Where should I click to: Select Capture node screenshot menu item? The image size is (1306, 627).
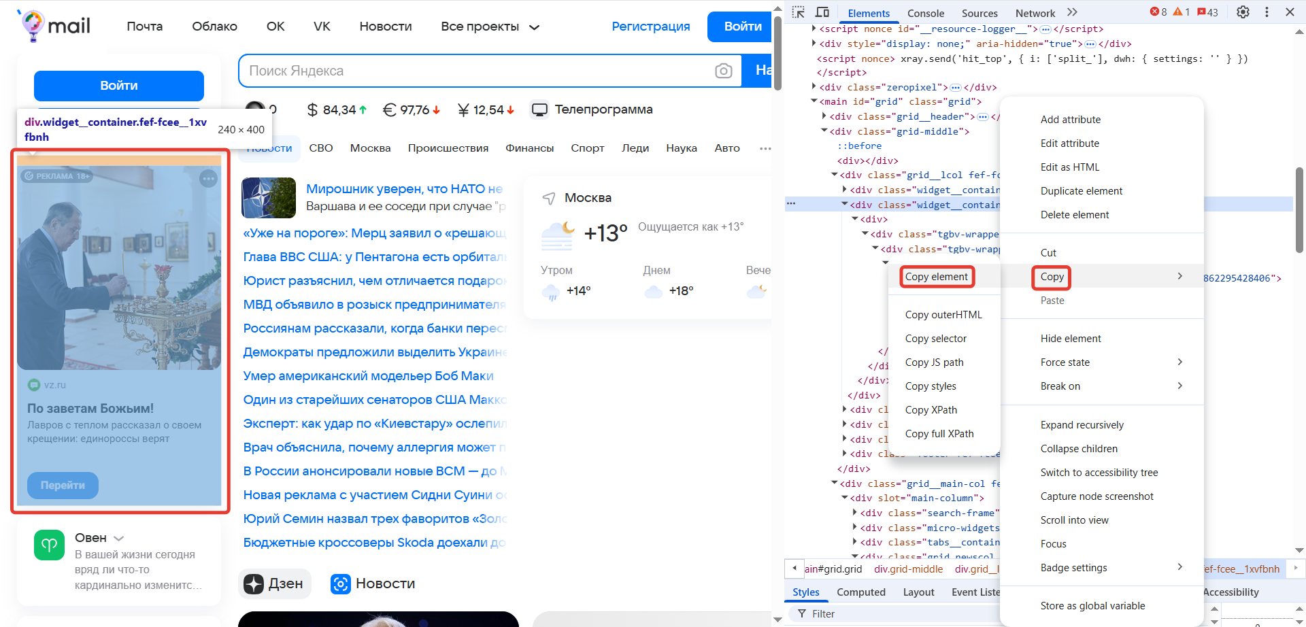[1097, 496]
